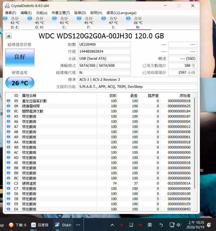Click status orb for attribute A5
The width and height of the screenshot is (216, 231).
[x=9, y=116]
